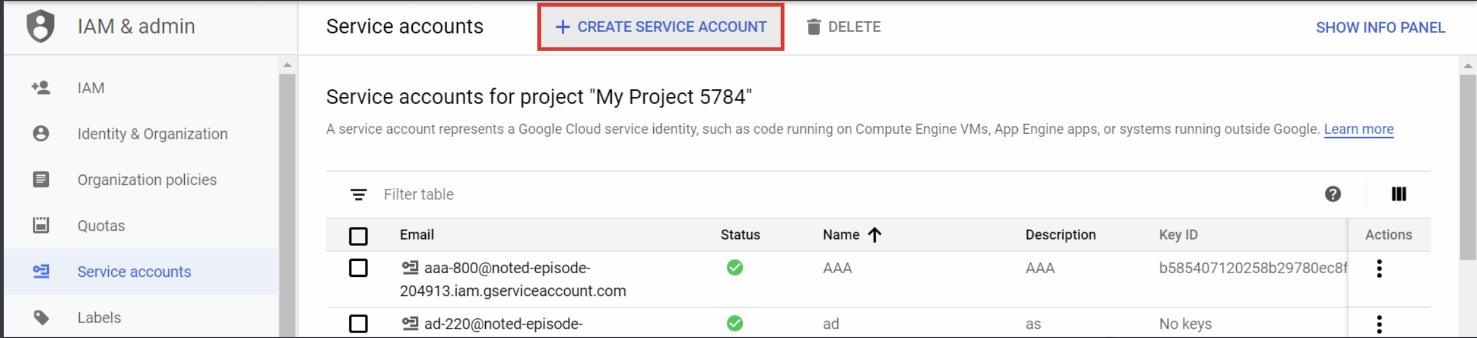Click Create Service Account button
The width and height of the screenshot is (1477, 338).
click(x=661, y=27)
